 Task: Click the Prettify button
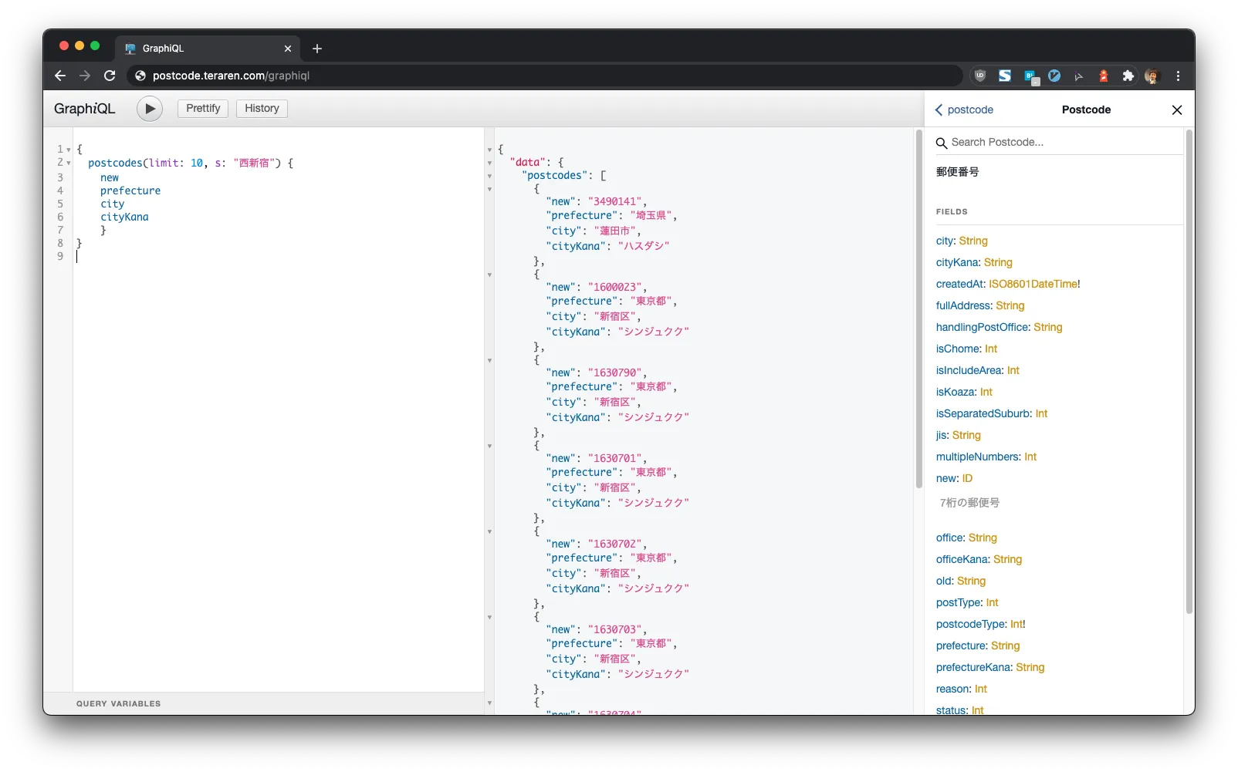pos(203,109)
